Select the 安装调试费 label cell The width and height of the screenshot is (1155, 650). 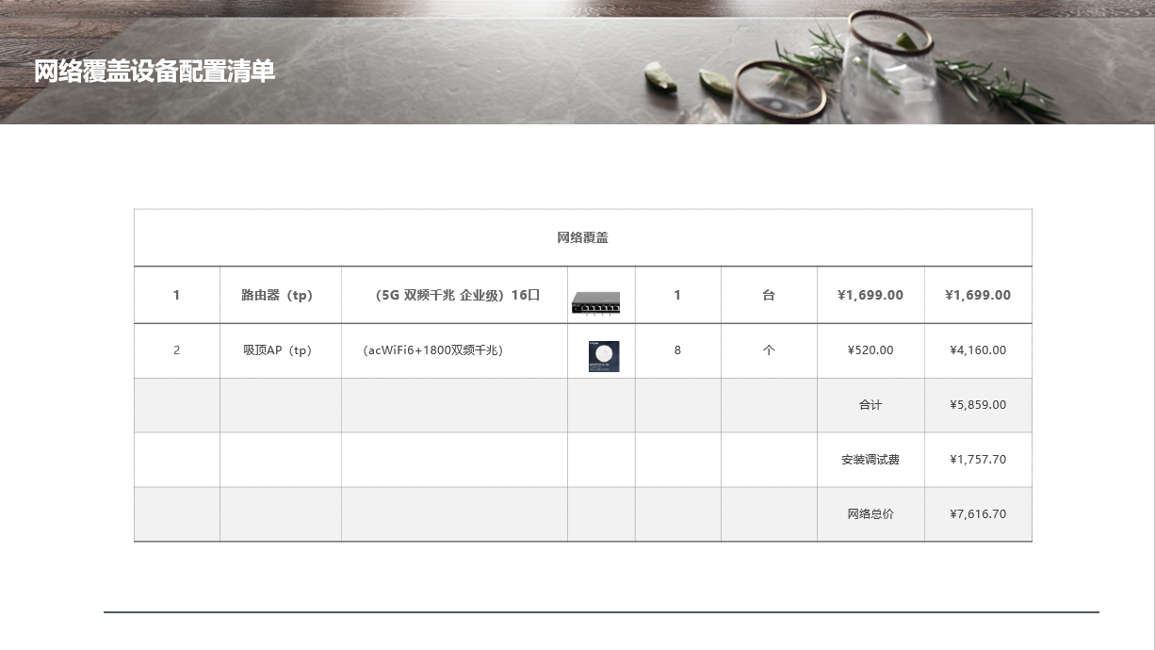pos(870,460)
